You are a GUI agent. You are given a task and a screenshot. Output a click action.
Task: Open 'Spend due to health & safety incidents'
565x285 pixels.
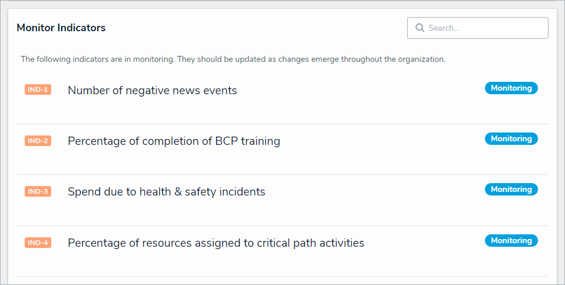tap(167, 192)
